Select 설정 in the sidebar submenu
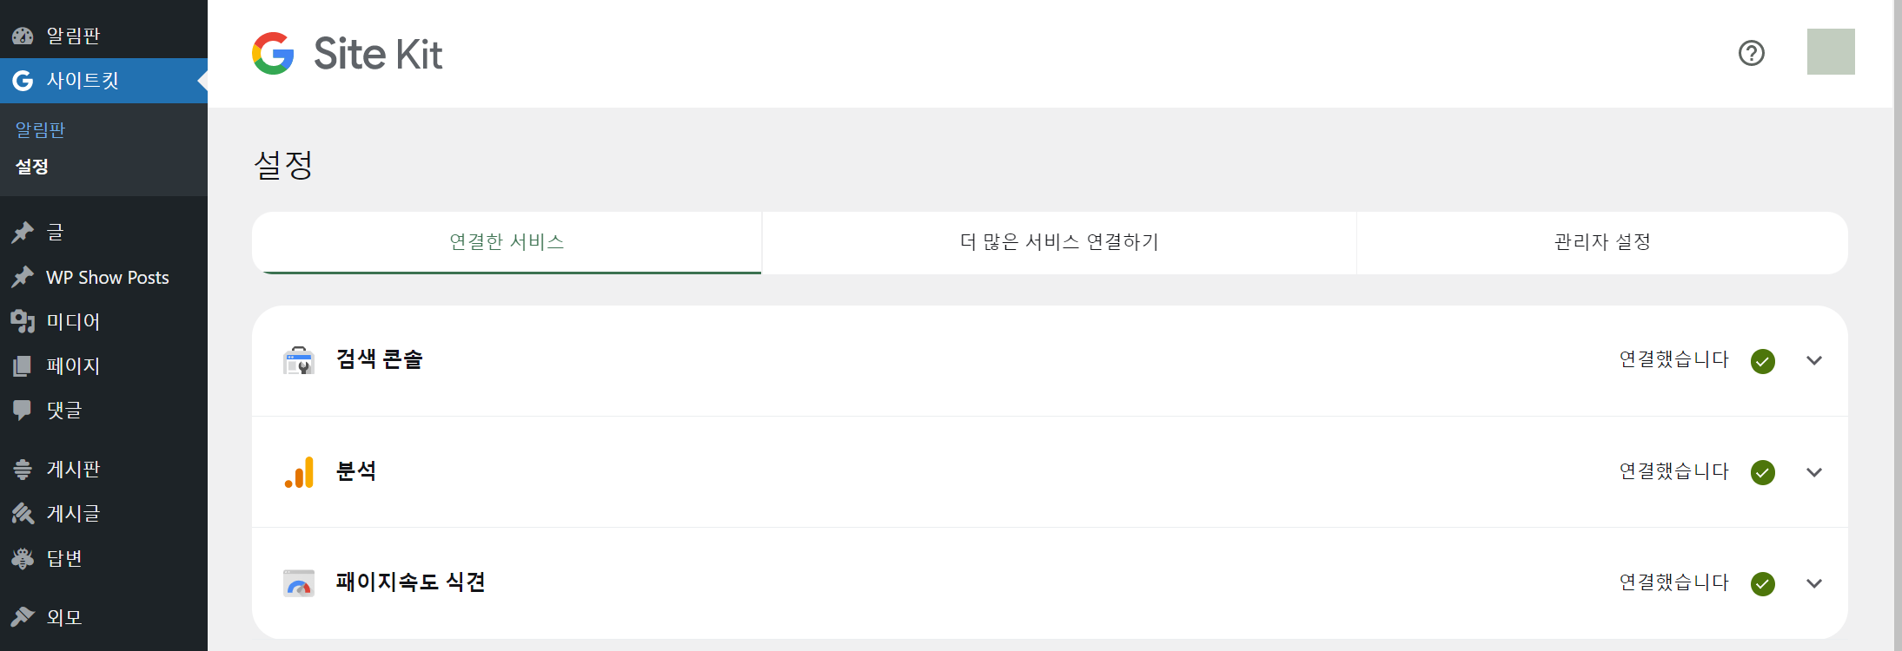 coord(32,167)
